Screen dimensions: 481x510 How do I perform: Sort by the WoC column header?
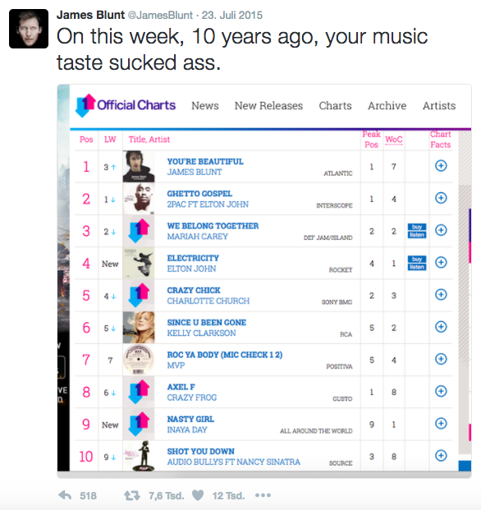pyautogui.click(x=394, y=140)
